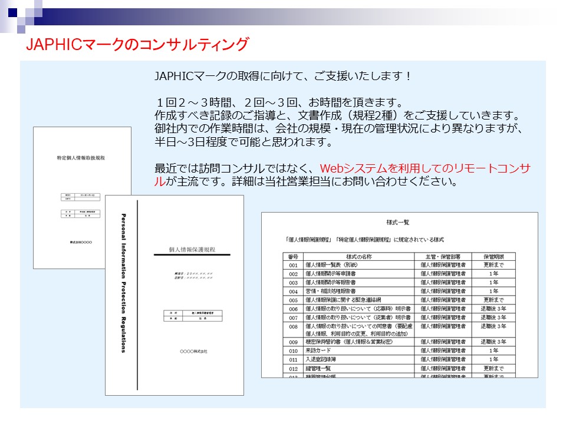566x424 pixels.
Task: Click the red text 'Webシステムを利用してのリモートコンサル'
Action: point(425,168)
